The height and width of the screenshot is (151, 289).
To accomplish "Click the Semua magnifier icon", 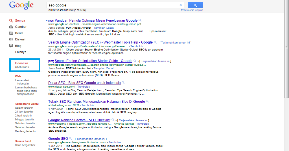I will coord(11,21).
